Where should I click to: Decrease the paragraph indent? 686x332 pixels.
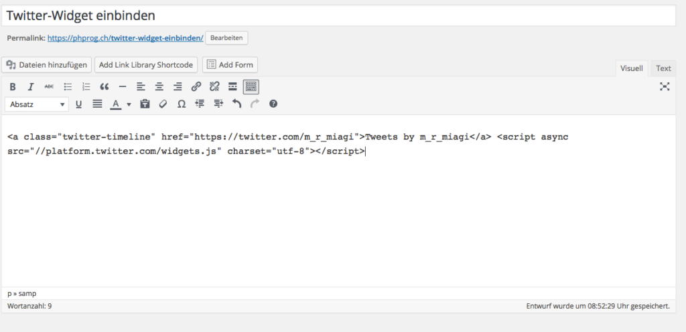(200, 104)
